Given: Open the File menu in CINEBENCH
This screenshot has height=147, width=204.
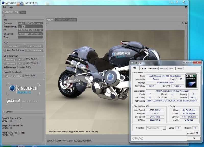Looking at the screenshot, I should pyautogui.click(x=5, y=7).
